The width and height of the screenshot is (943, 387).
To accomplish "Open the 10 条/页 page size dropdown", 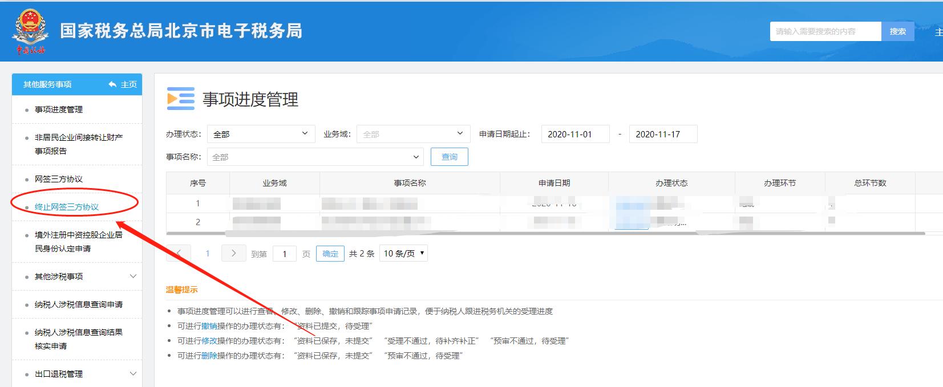I will (x=404, y=253).
